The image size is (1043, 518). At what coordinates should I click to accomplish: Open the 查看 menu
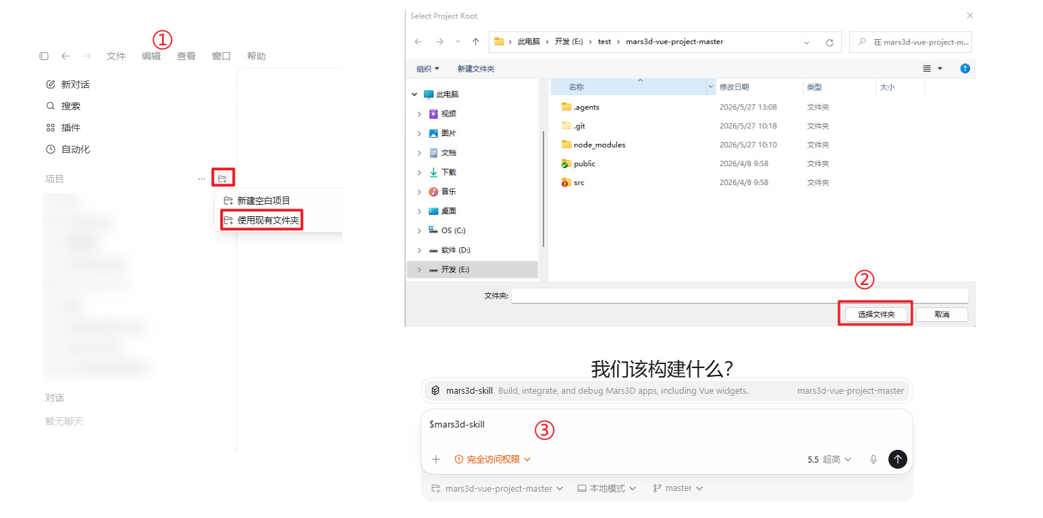[186, 56]
